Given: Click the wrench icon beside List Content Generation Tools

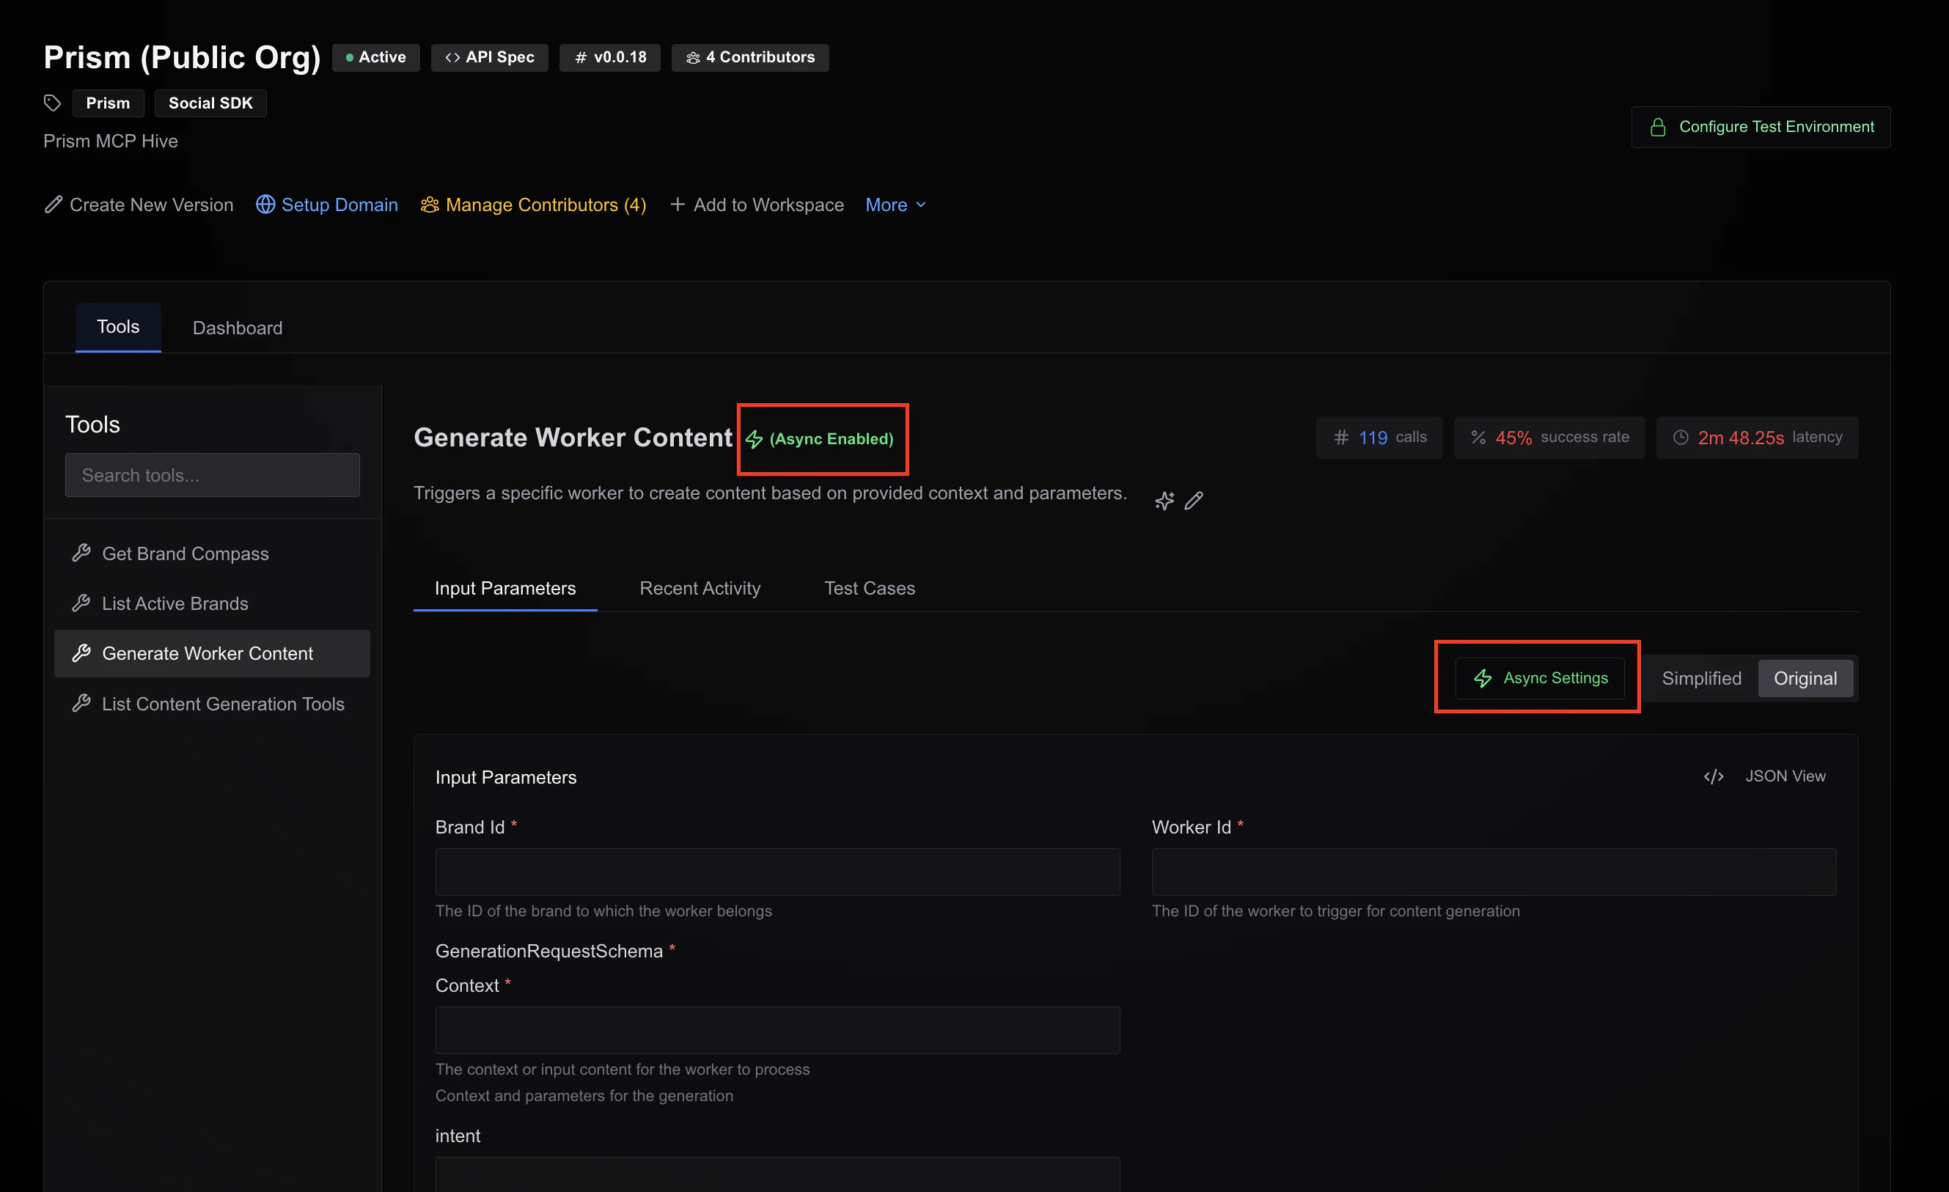Looking at the screenshot, I should click(x=81, y=704).
